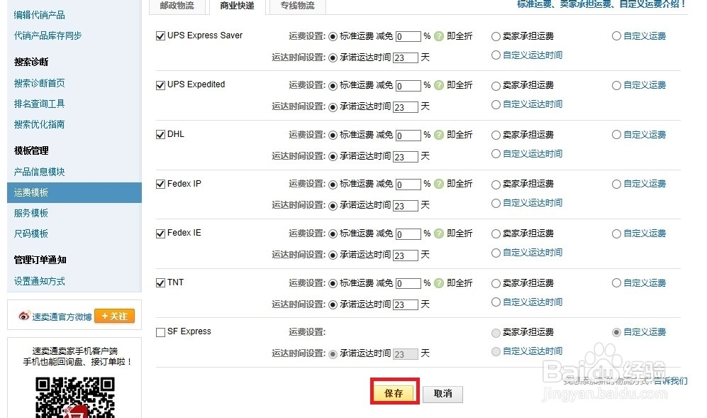Select 卖家承担运费 radio for UPS Express Saver
This screenshot has height=418, width=707.
pyautogui.click(x=496, y=37)
